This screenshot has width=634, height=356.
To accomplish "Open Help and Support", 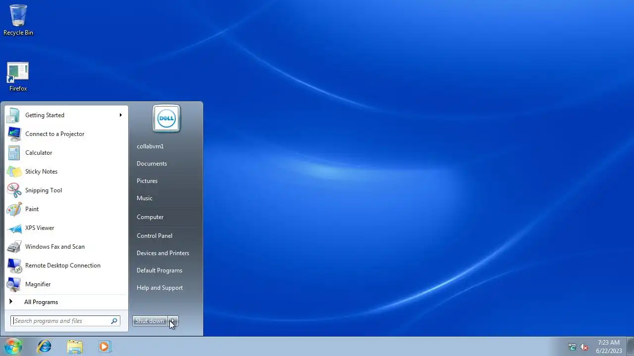I will 159,288.
